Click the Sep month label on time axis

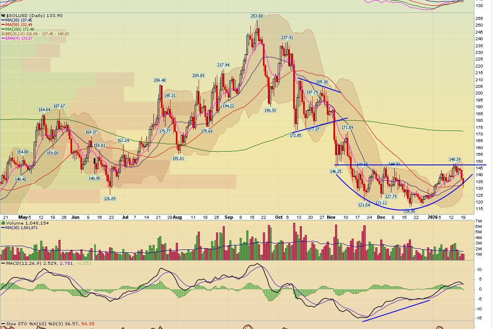[x=229, y=217]
